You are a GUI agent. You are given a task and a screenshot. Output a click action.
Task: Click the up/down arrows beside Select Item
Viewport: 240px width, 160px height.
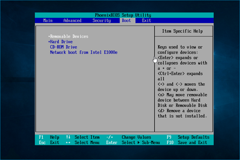click(68, 137)
